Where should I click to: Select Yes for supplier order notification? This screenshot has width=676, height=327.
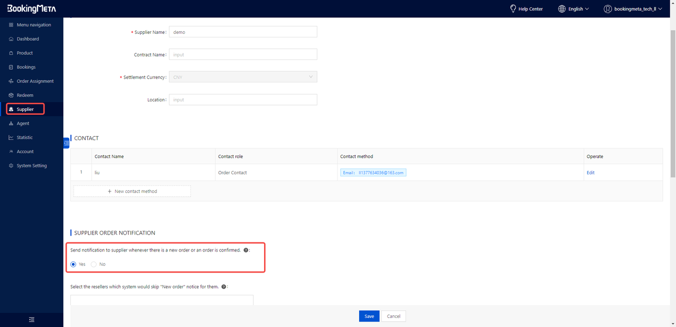pos(73,264)
